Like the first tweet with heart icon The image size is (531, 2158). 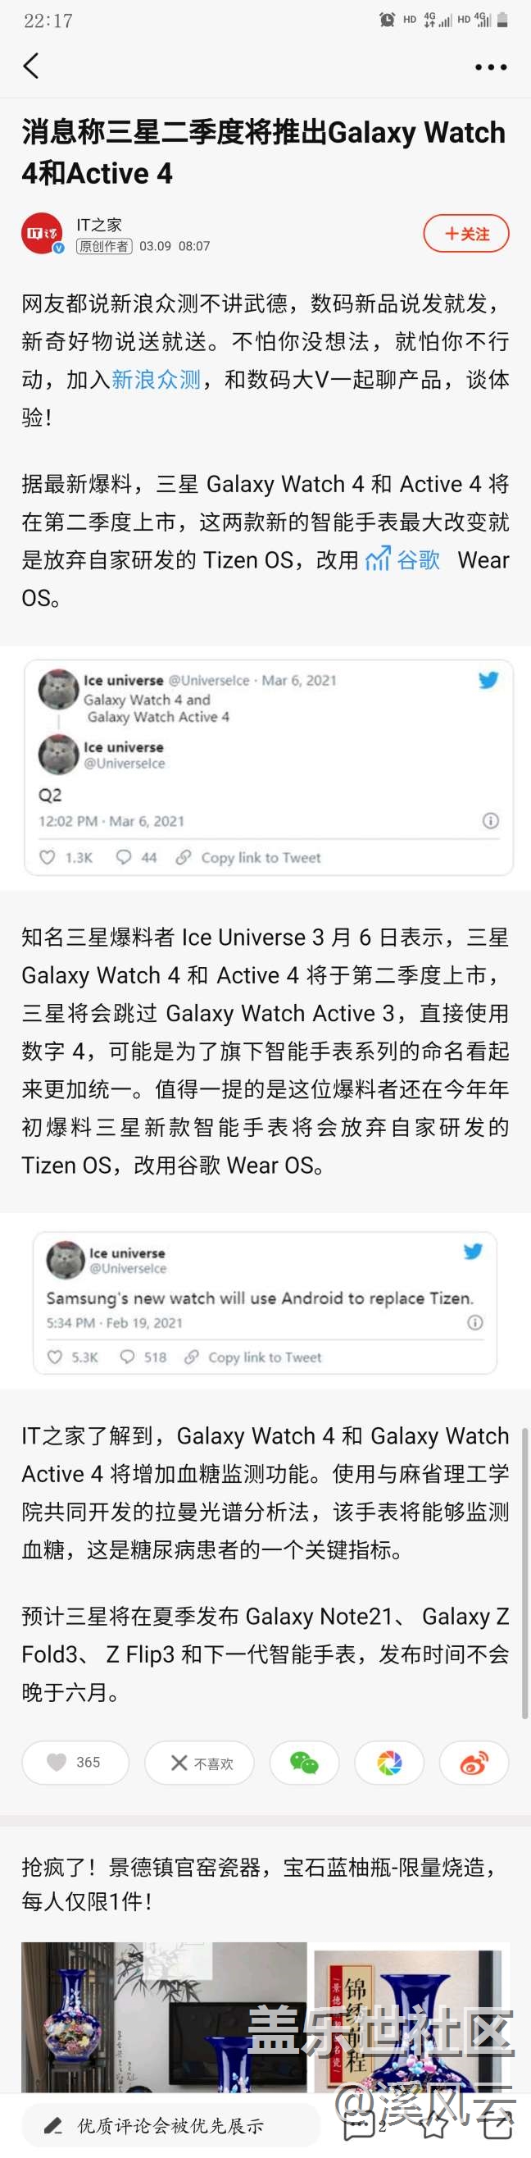pos(48,857)
